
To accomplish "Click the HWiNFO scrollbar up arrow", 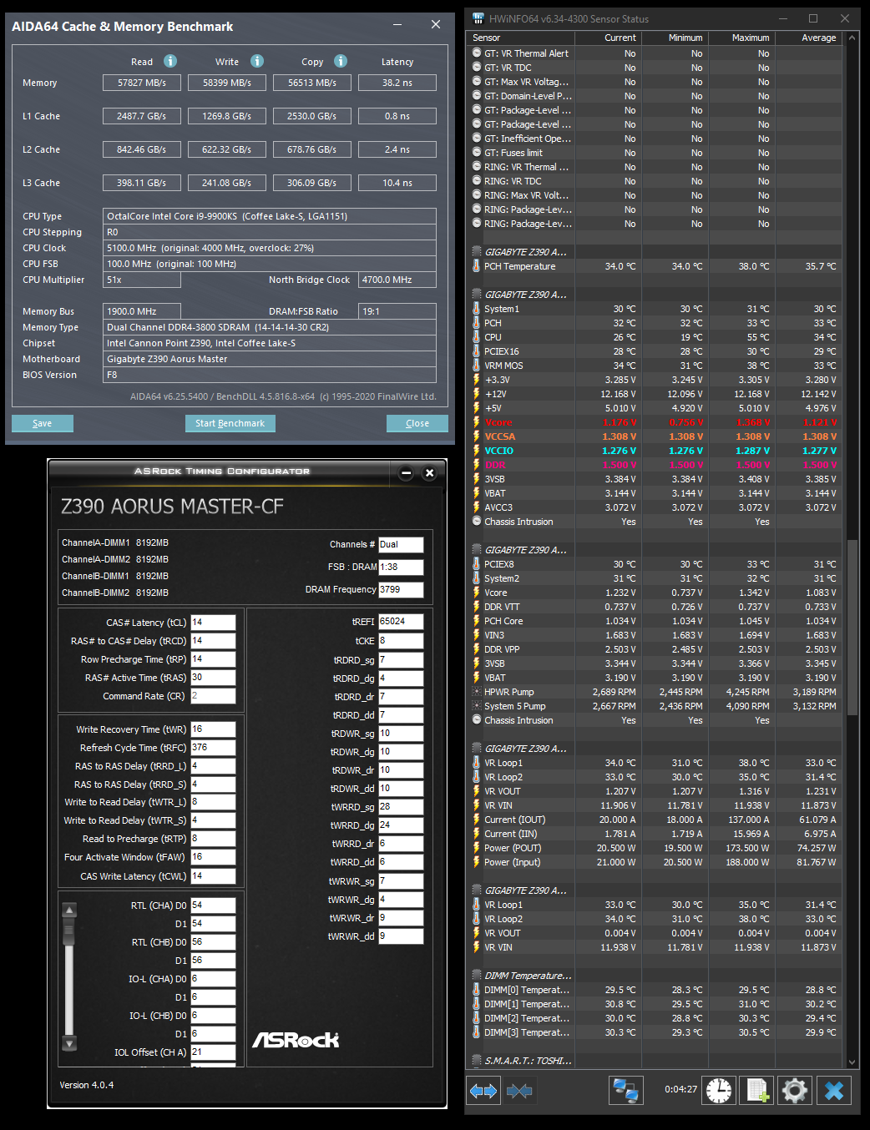I will tap(852, 38).
